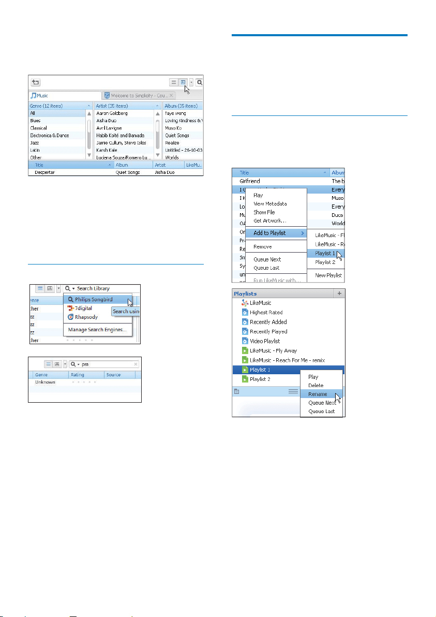Click search magnifier icon above Album column
The image size is (436, 617).
[x=199, y=82]
